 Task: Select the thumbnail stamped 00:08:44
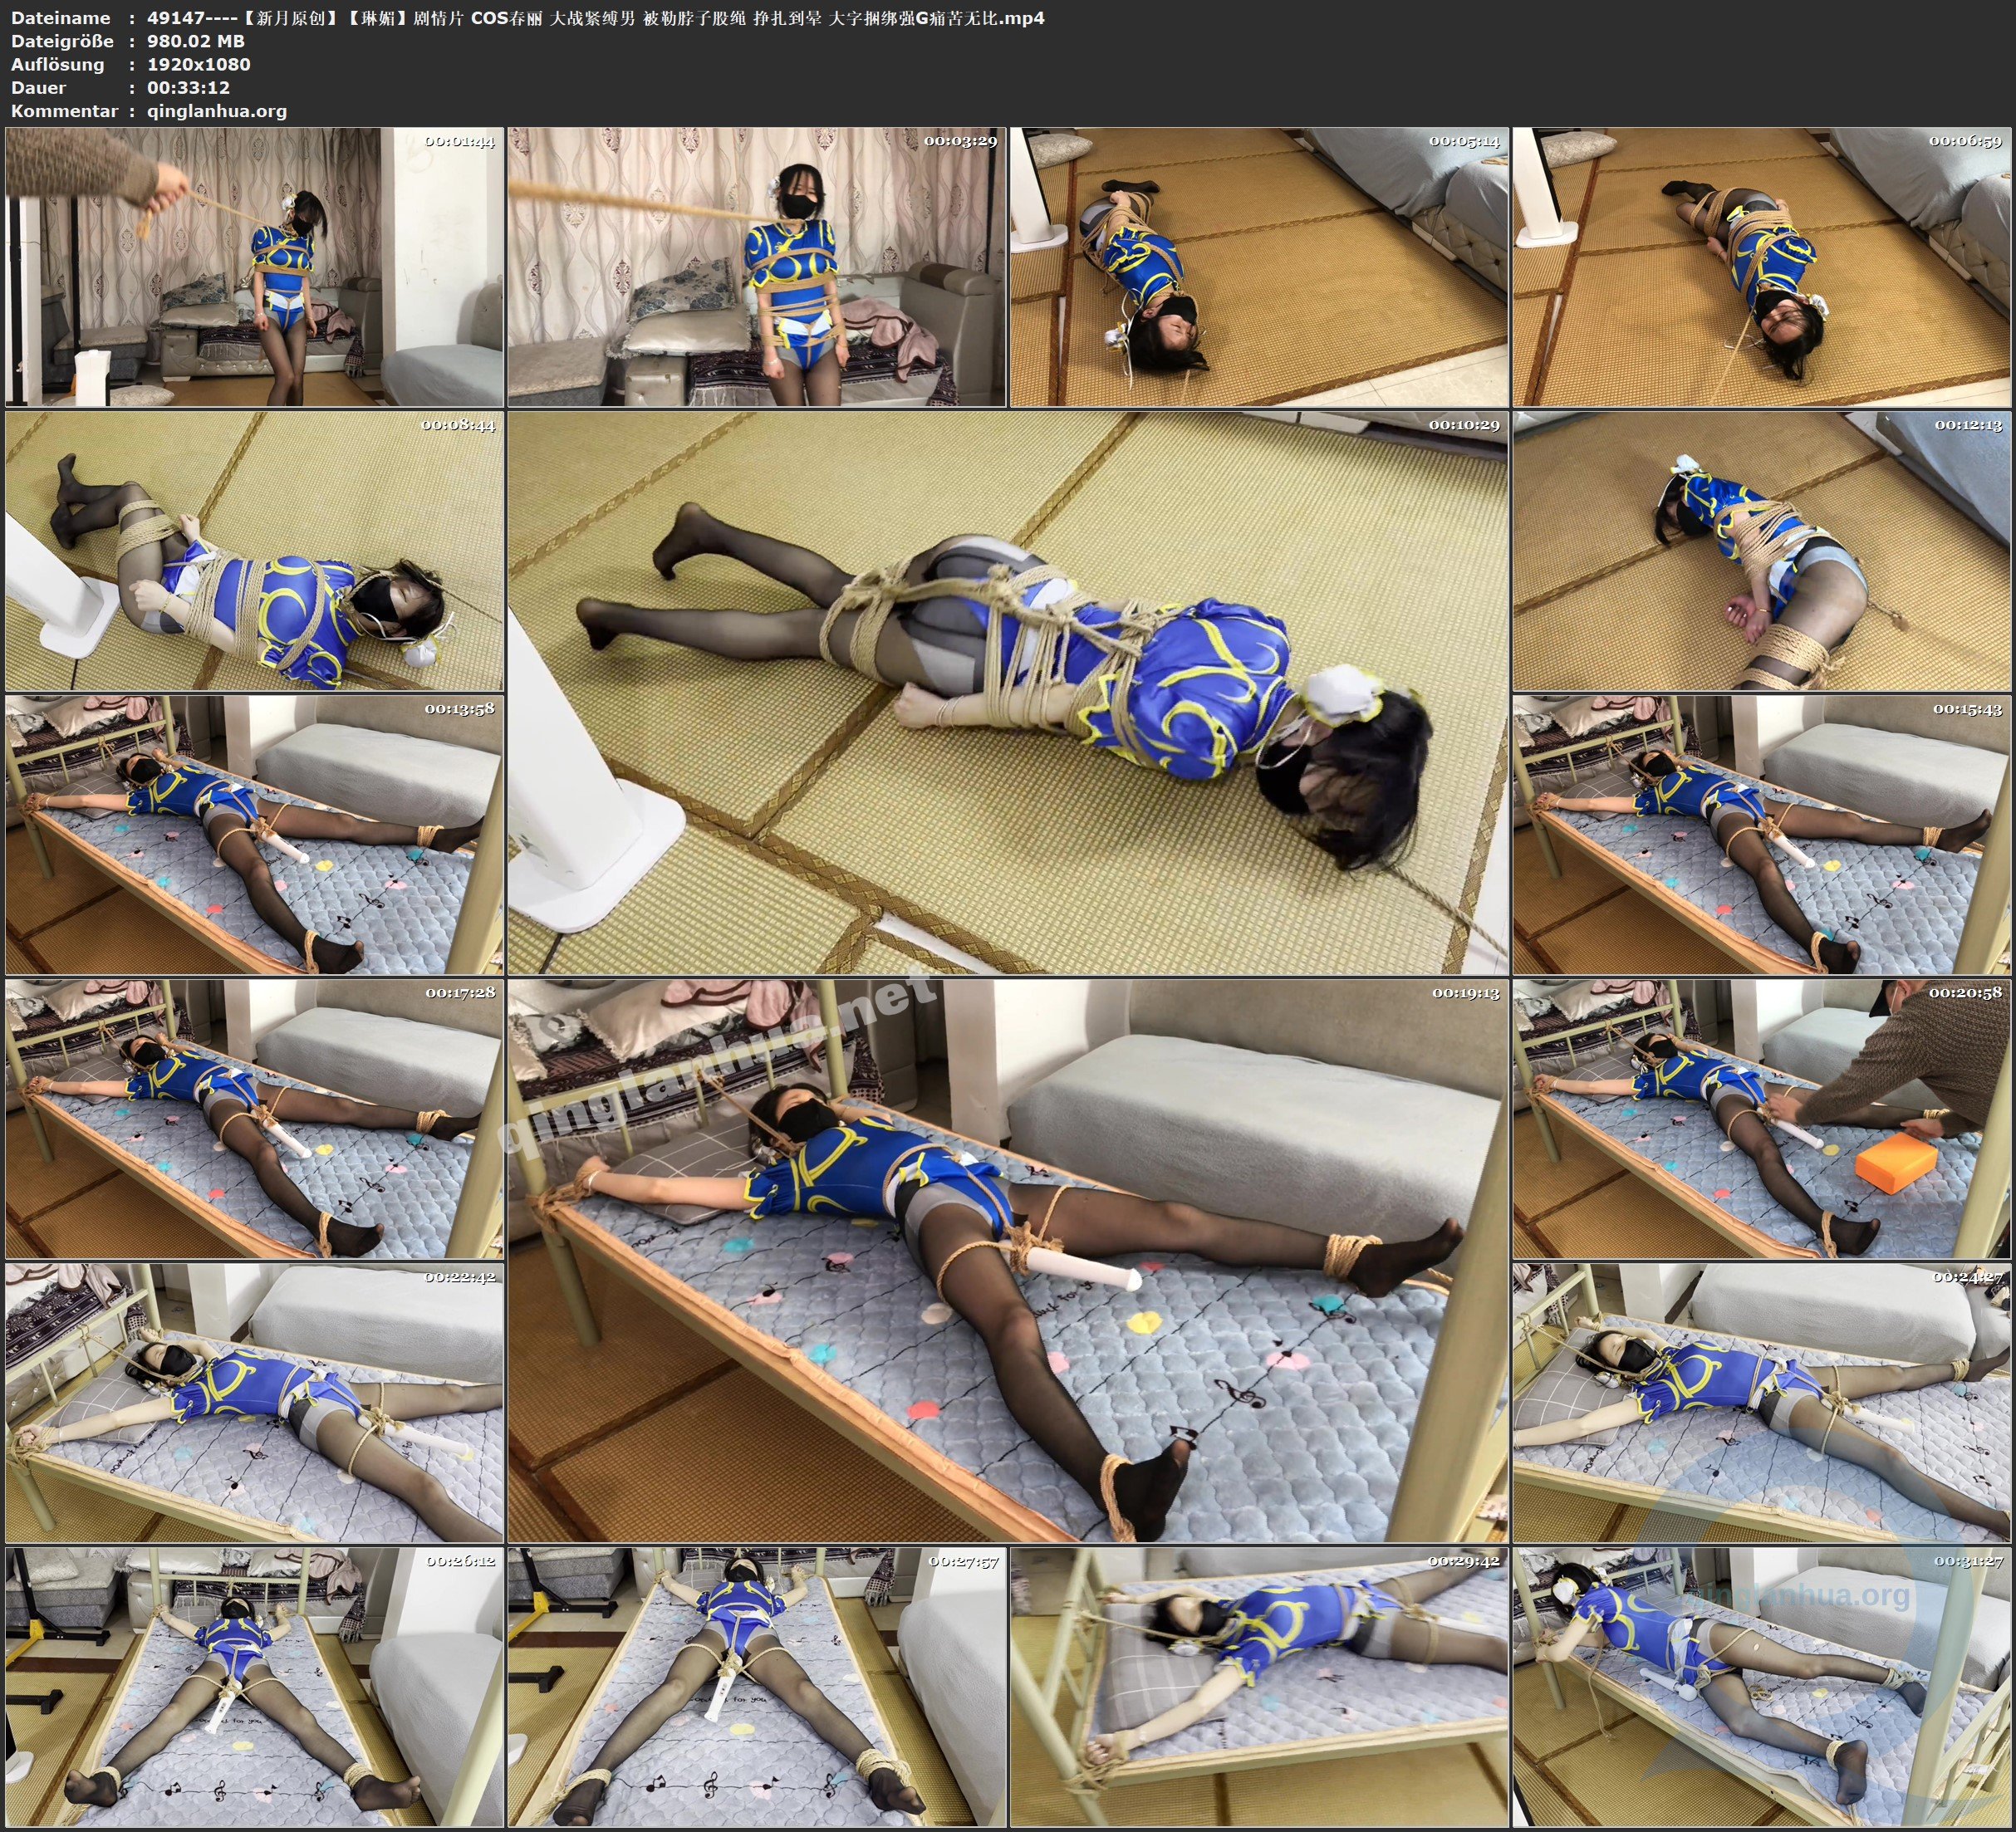click(x=254, y=551)
